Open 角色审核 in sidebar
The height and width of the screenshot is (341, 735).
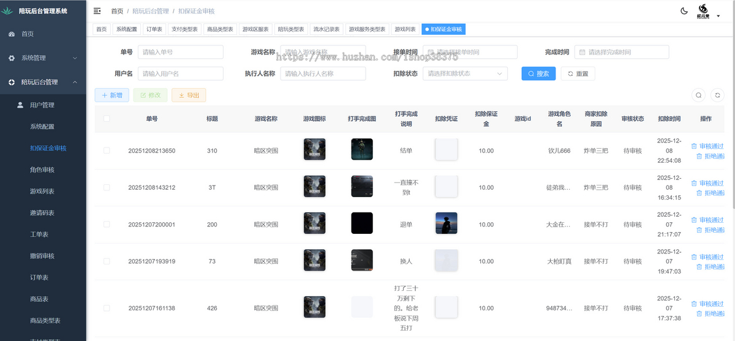(42, 170)
